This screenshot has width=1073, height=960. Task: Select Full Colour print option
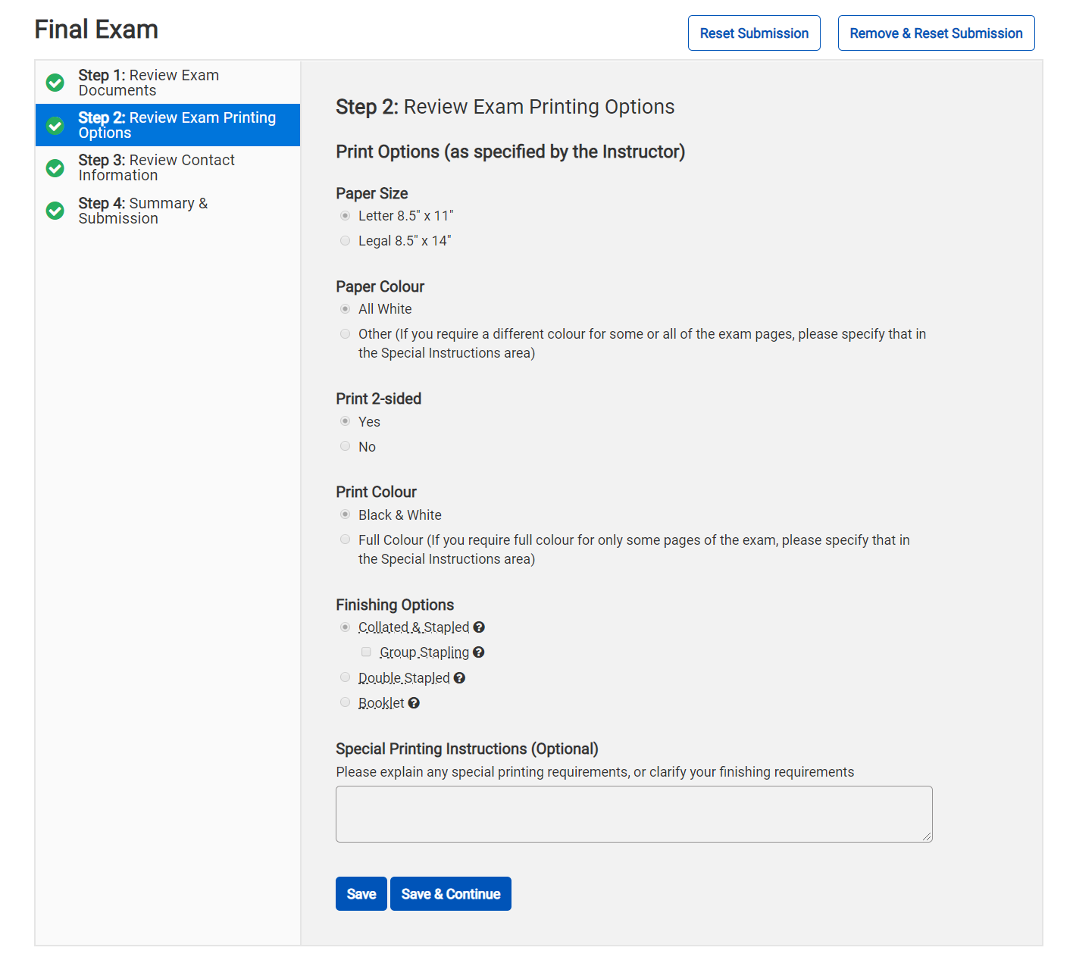346,539
